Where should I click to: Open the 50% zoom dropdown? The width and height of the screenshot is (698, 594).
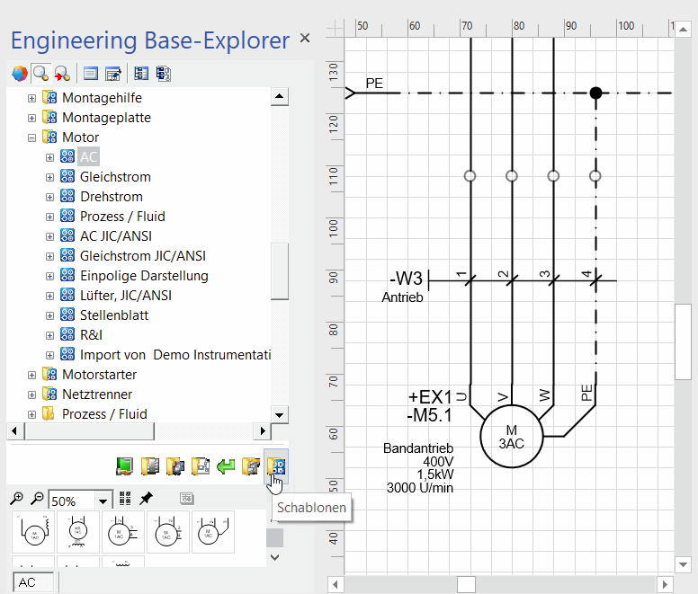click(103, 501)
